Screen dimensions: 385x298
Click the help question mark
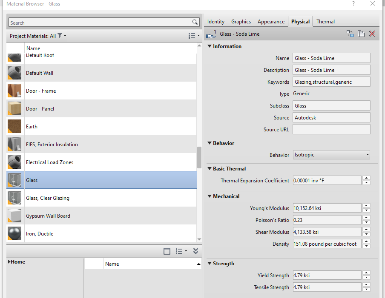[x=353, y=4]
